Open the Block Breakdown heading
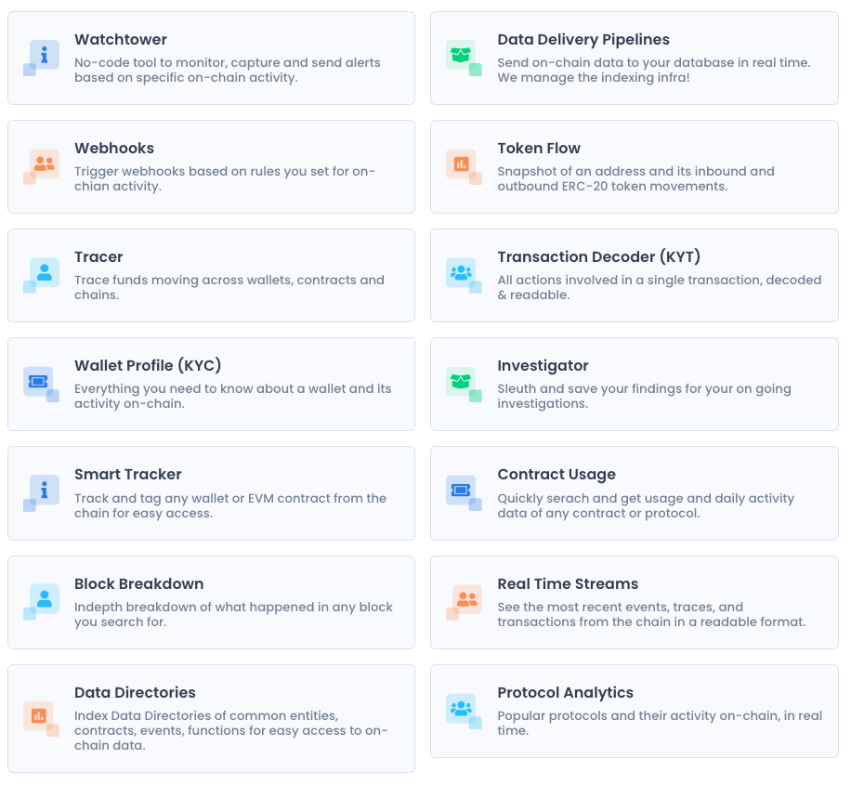The width and height of the screenshot is (851, 785). pos(138,584)
